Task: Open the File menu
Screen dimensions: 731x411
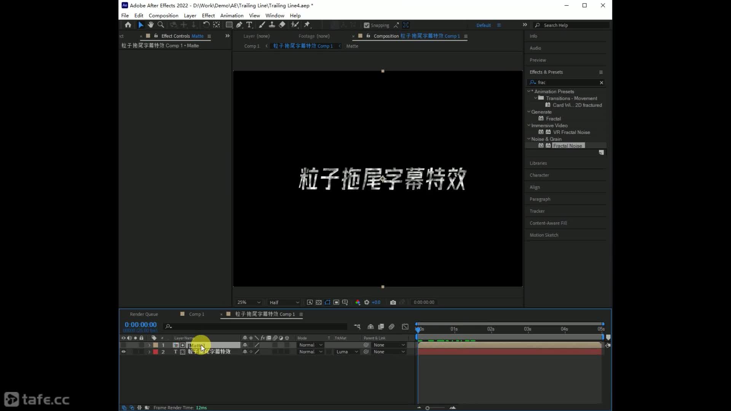Action: coord(125,16)
